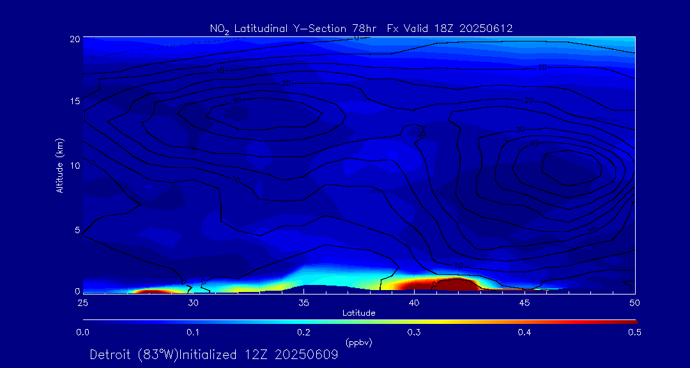Click colorbar tick label "0.2"
This screenshot has height=368, width=690.
303,333
